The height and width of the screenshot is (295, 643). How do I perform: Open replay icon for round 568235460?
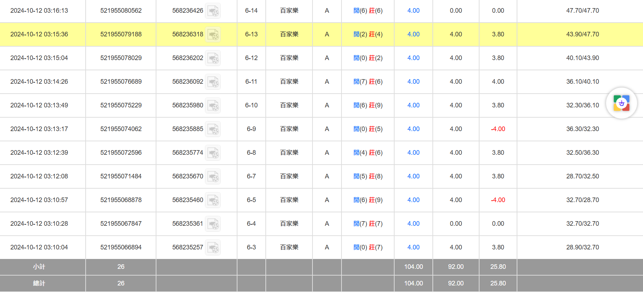click(213, 200)
